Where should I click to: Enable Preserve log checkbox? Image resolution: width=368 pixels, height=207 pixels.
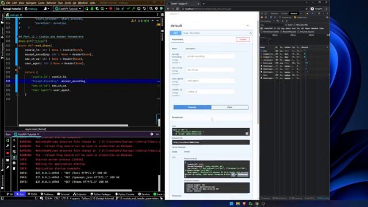point(280,17)
